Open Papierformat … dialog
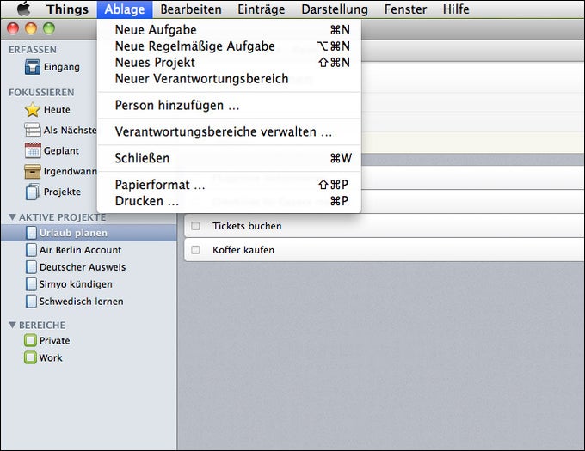Viewport: 585px width, 451px height. [229, 185]
